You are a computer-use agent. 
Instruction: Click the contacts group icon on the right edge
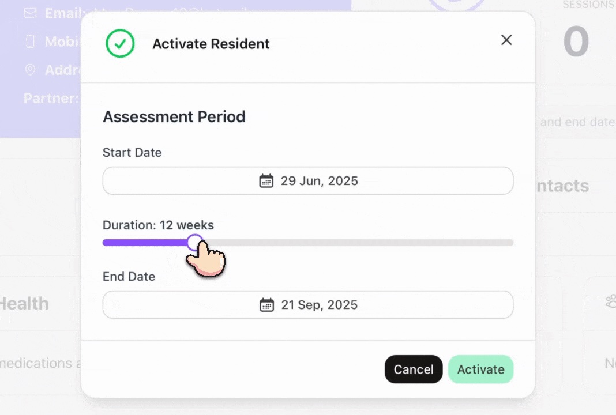pos(610,301)
